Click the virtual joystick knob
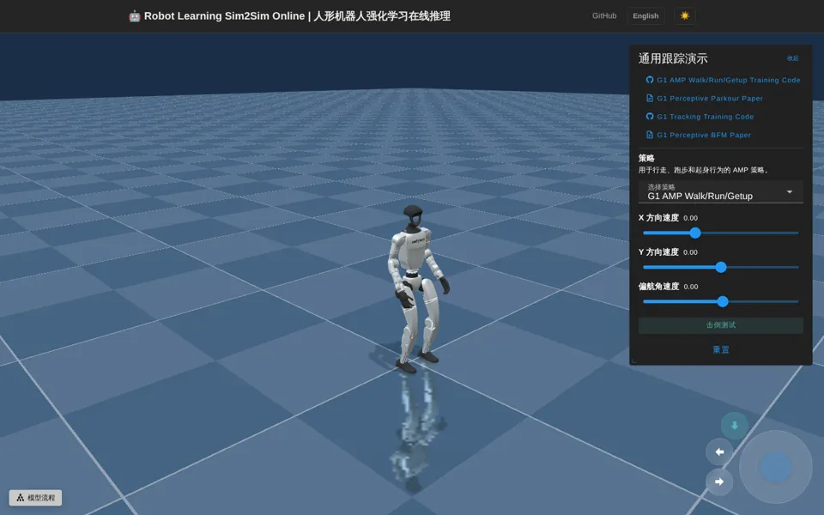Screen dimensions: 824x515 (x=776, y=467)
